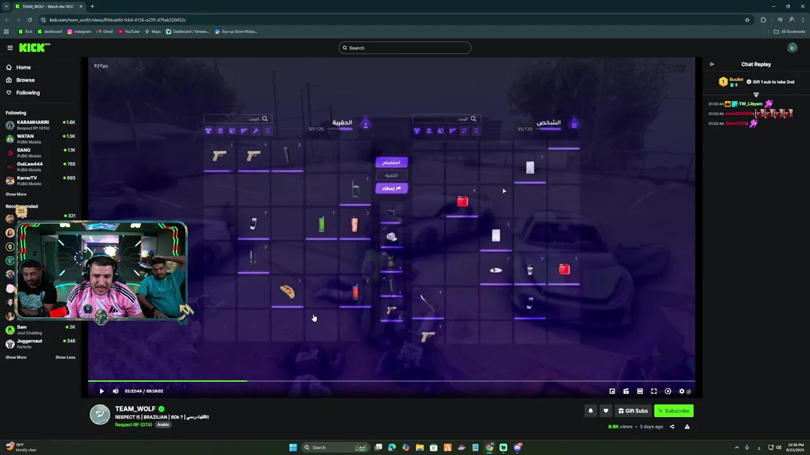
Task: Collapse Recommended list with Show Less
Action: tap(65, 358)
